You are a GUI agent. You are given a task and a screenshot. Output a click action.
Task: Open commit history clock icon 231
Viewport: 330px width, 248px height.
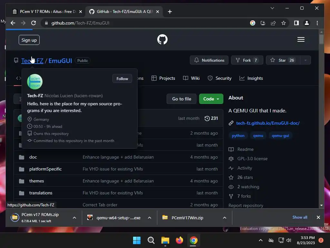pyautogui.click(x=211, y=118)
